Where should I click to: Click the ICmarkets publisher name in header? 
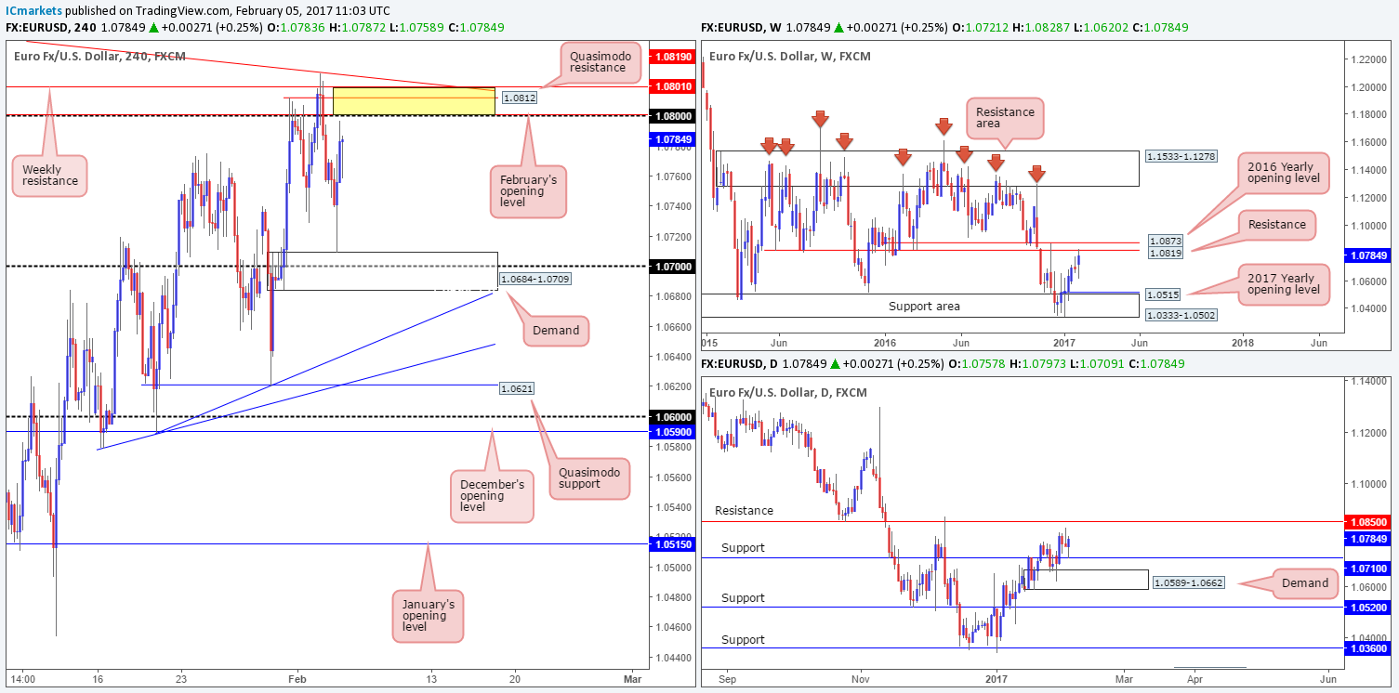coord(34,9)
